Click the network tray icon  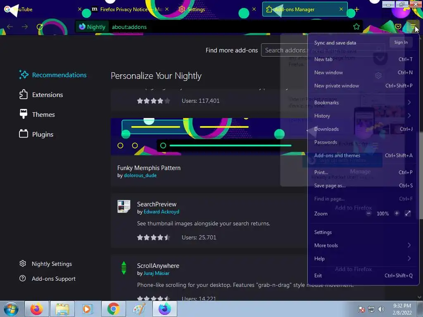[371, 309]
